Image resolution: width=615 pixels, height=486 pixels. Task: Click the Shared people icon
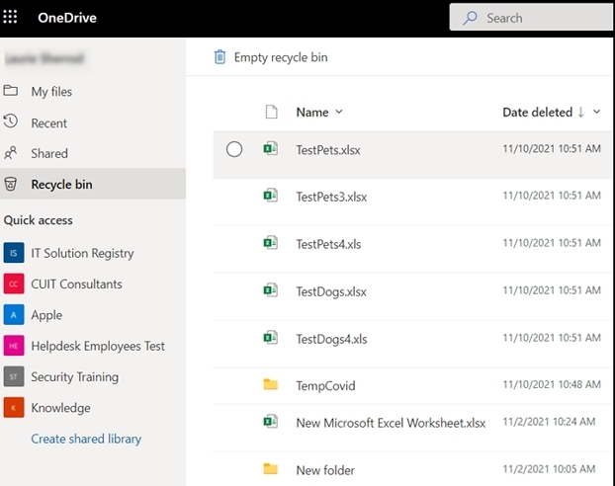pyautogui.click(x=11, y=152)
